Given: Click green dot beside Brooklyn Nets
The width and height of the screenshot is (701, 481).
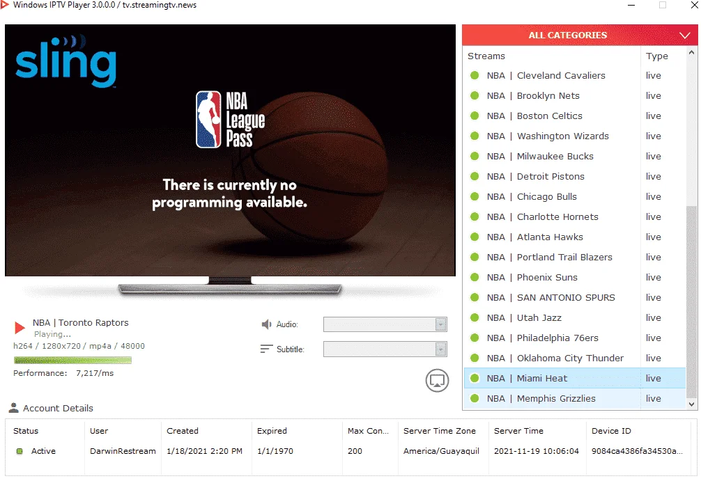Looking at the screenshot, I should coord(475,95).
